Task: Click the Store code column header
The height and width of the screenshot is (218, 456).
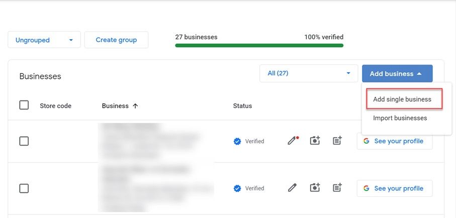Action: coord(55,106)
